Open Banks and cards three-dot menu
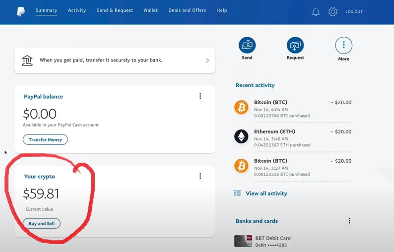This screenshot has width=394, height=252. click(349, 221)
